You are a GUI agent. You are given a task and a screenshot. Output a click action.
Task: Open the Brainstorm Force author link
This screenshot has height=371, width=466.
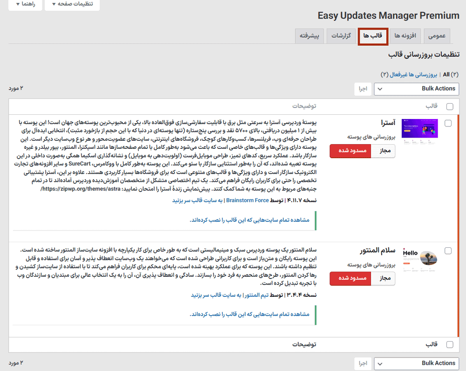pos(247,201)
